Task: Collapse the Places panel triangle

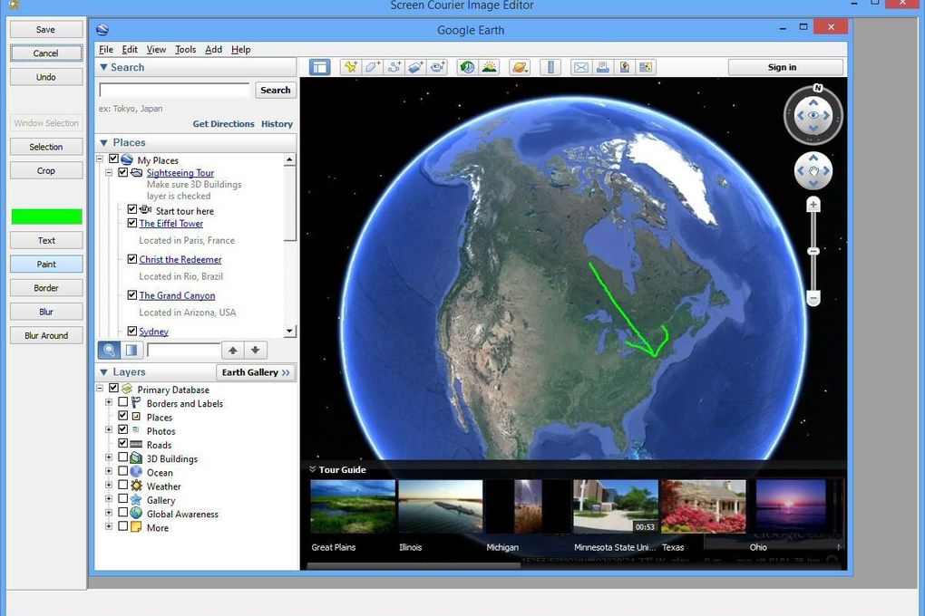Action: [103, 142]
